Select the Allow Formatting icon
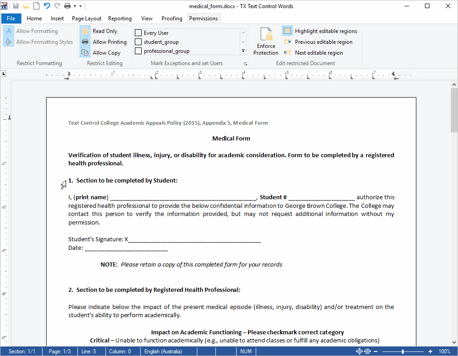458x356 pixels. point(9,31)
